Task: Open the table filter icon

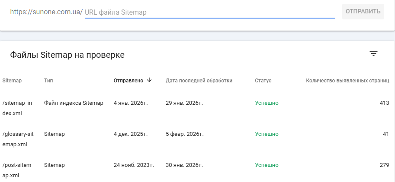Action: click(x=373, y=53)
